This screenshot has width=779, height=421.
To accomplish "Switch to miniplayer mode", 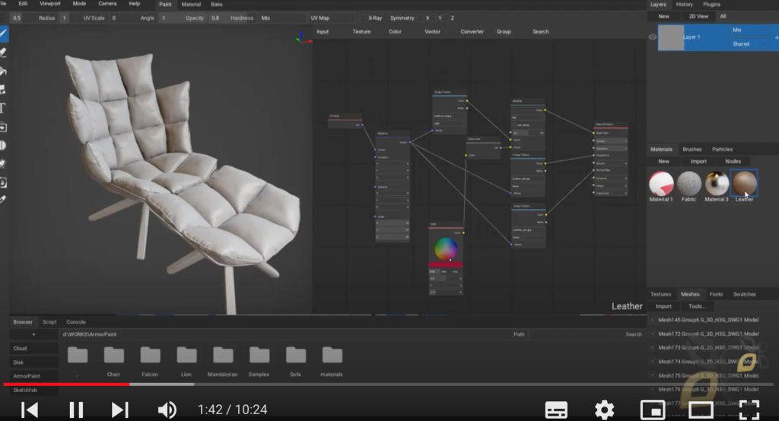I will tap(652, 410).
